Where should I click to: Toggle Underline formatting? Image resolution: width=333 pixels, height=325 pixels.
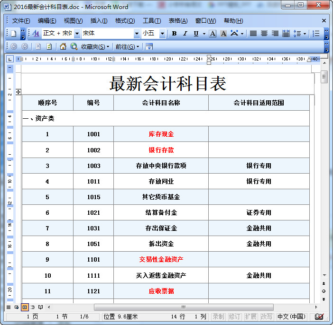coord(196,34)
